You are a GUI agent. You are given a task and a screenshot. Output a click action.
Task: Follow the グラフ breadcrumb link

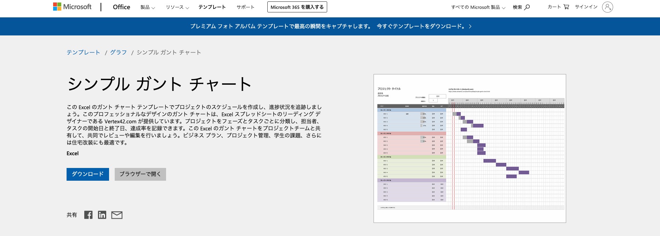tap(118, 52)
